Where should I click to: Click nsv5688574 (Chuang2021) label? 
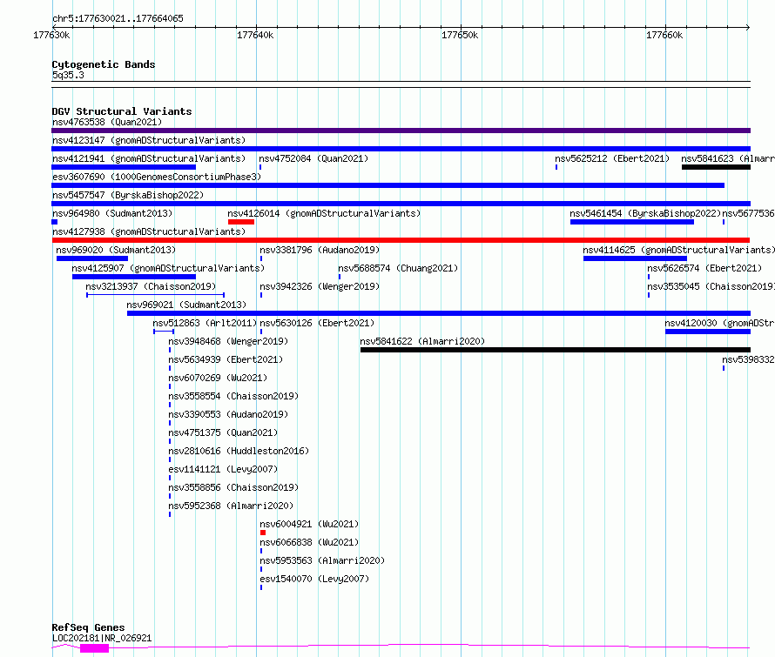click(x=398, y=268)
